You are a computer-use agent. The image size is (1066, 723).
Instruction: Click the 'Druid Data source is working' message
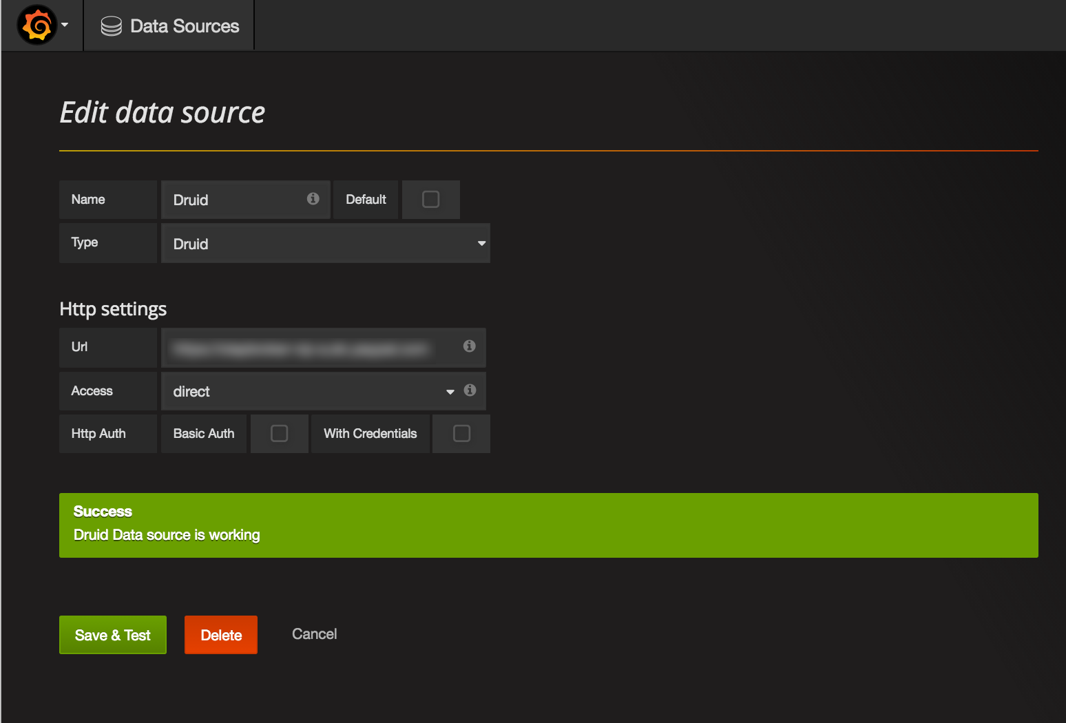coord(167,535)
